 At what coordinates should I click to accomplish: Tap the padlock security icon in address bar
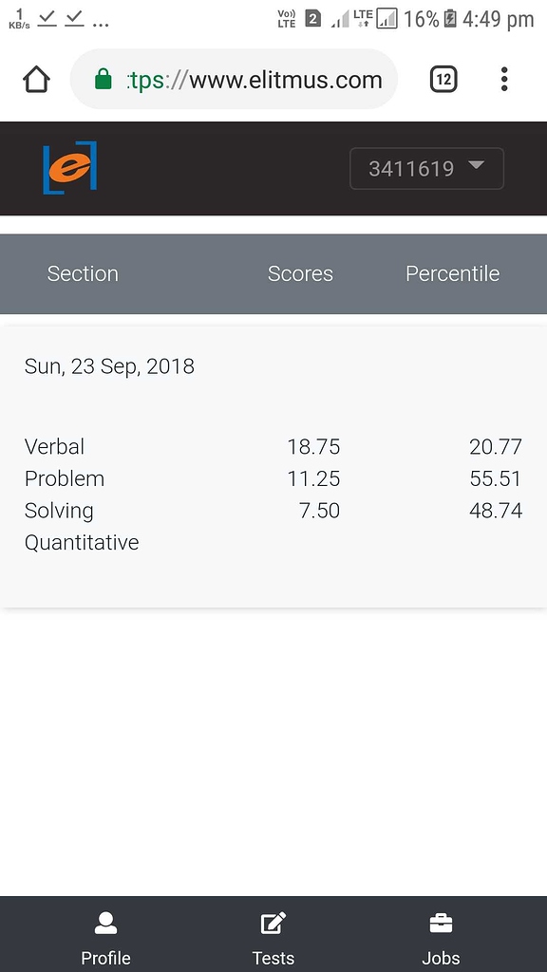pos(104,80)
